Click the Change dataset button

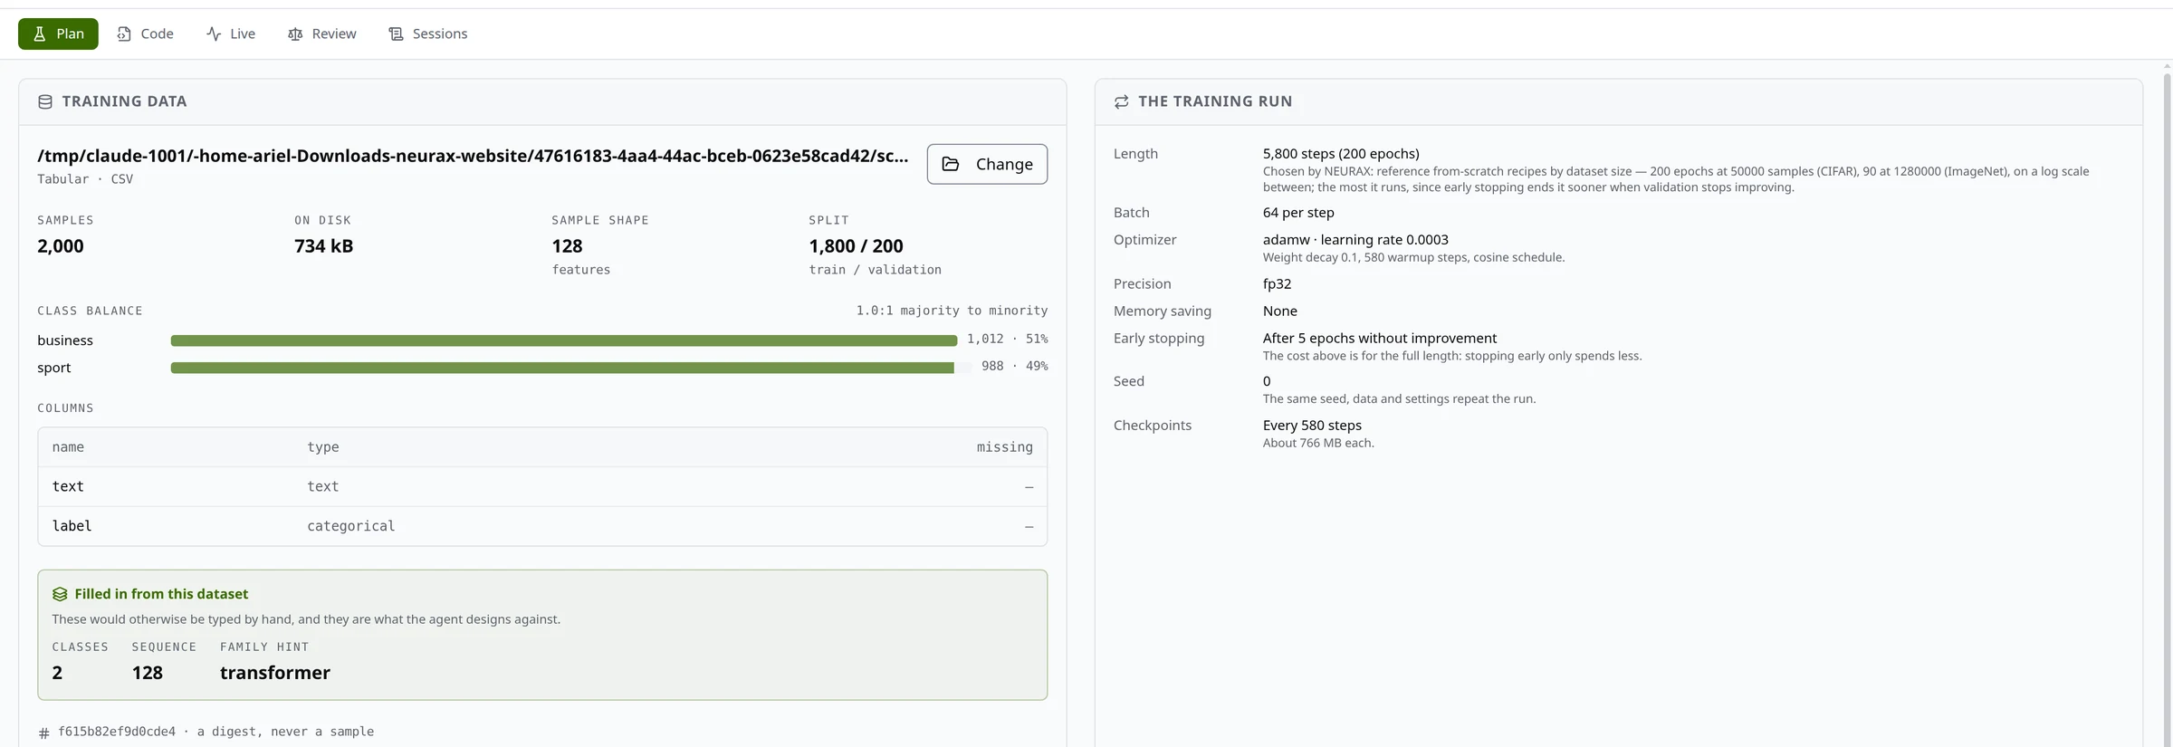[x=987, y=164]
